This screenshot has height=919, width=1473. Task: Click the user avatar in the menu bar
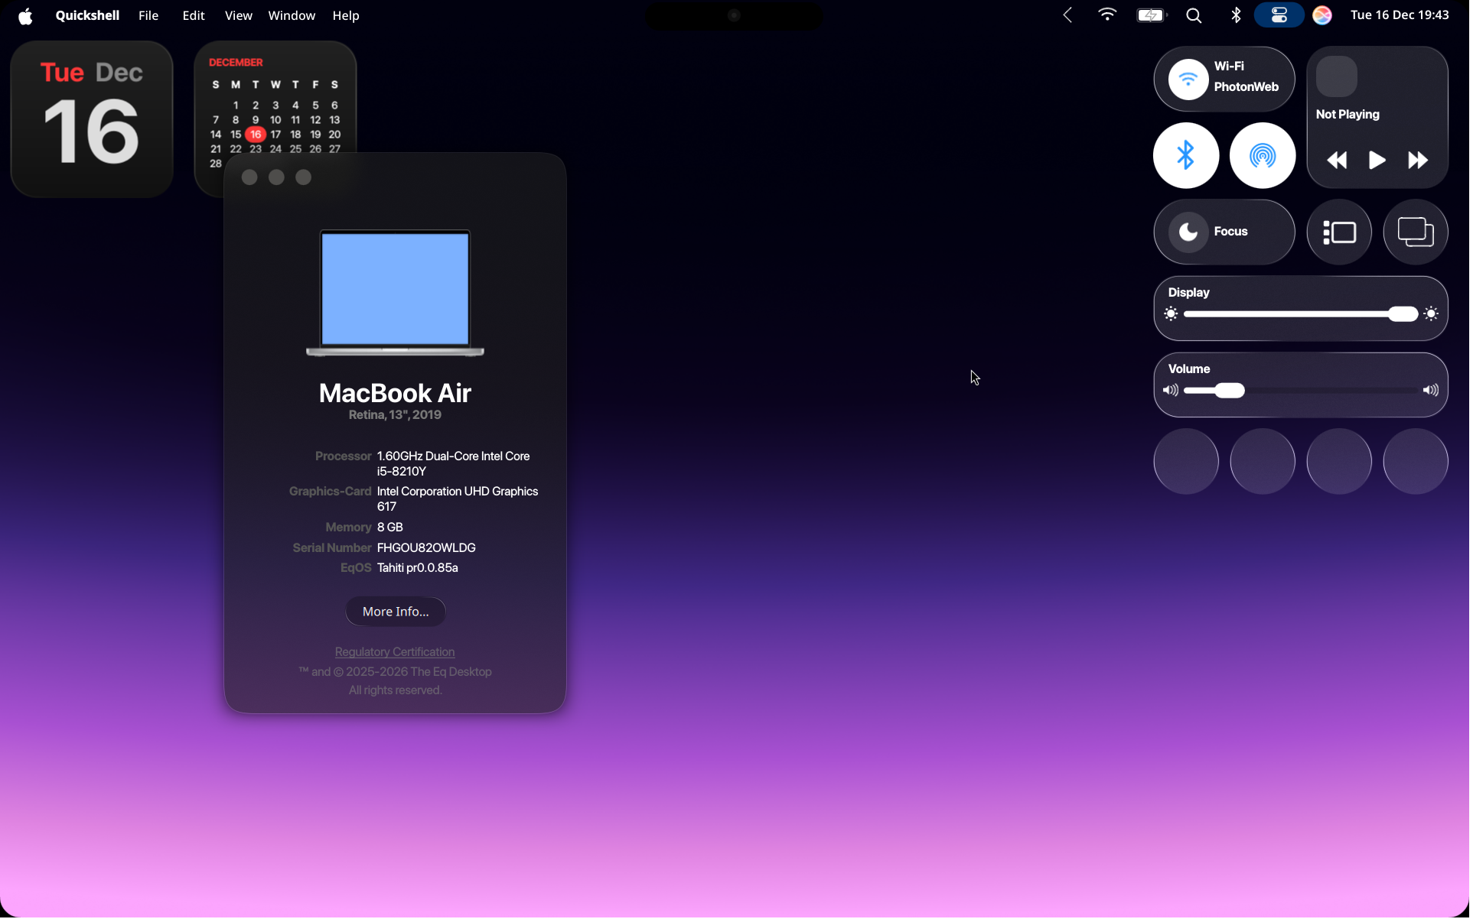(1321, 15)
